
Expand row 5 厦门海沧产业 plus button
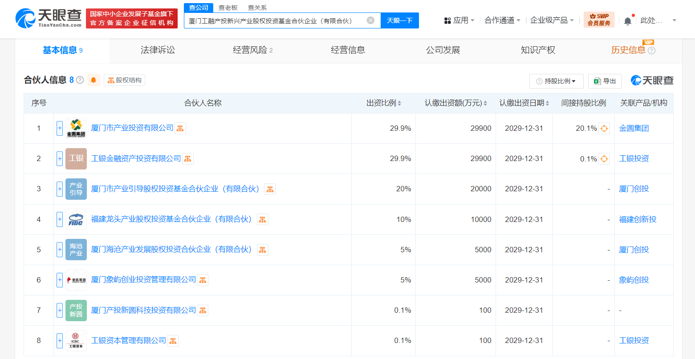(60, 250)
